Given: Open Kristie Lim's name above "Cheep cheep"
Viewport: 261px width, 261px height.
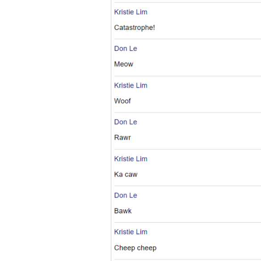Looking at the screenshot, I should click(130, 232).
